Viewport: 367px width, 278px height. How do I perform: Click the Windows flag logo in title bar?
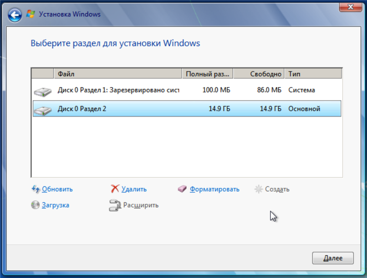point(31,14)
